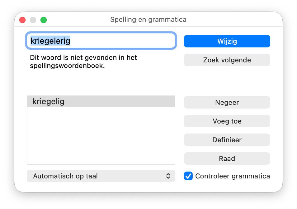297x209 pixels.
Task: Click the 'Controleer grammatica' label text
Action: point(232,176)
